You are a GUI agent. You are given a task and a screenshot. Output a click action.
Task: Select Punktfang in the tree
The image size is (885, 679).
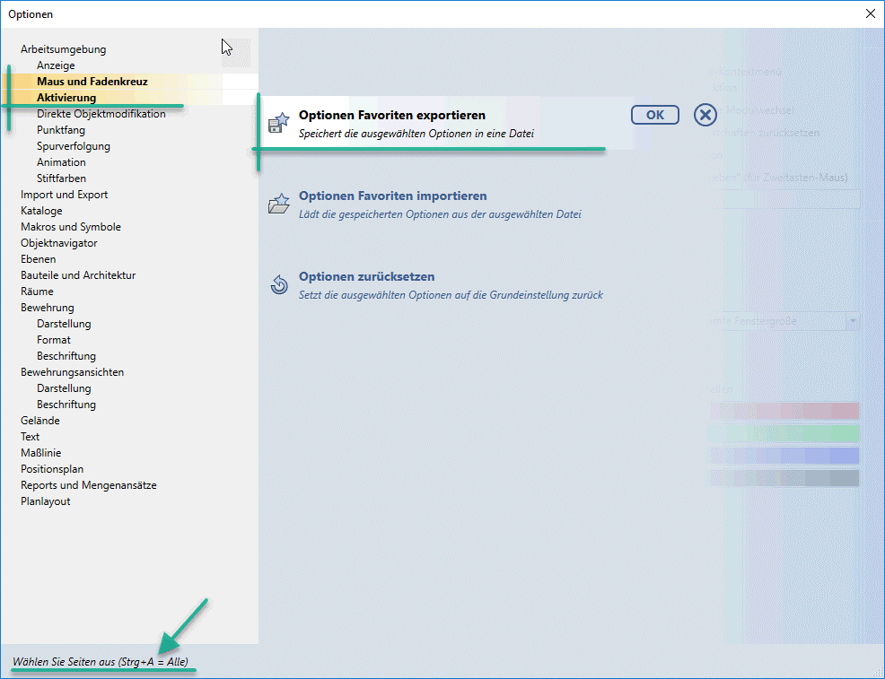(61, 130)
